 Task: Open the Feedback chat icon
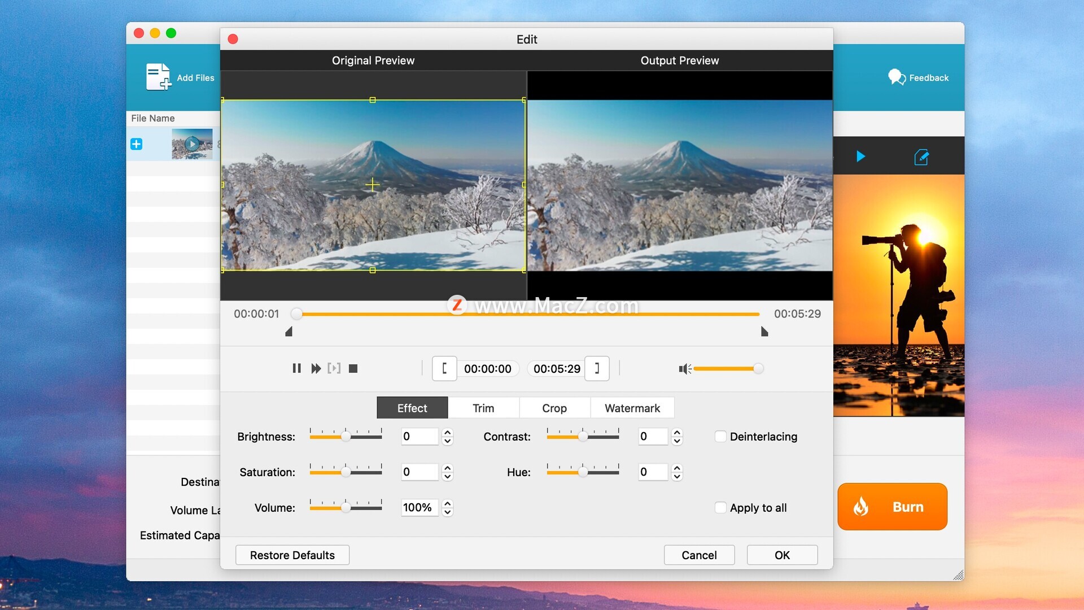[897, 77]
